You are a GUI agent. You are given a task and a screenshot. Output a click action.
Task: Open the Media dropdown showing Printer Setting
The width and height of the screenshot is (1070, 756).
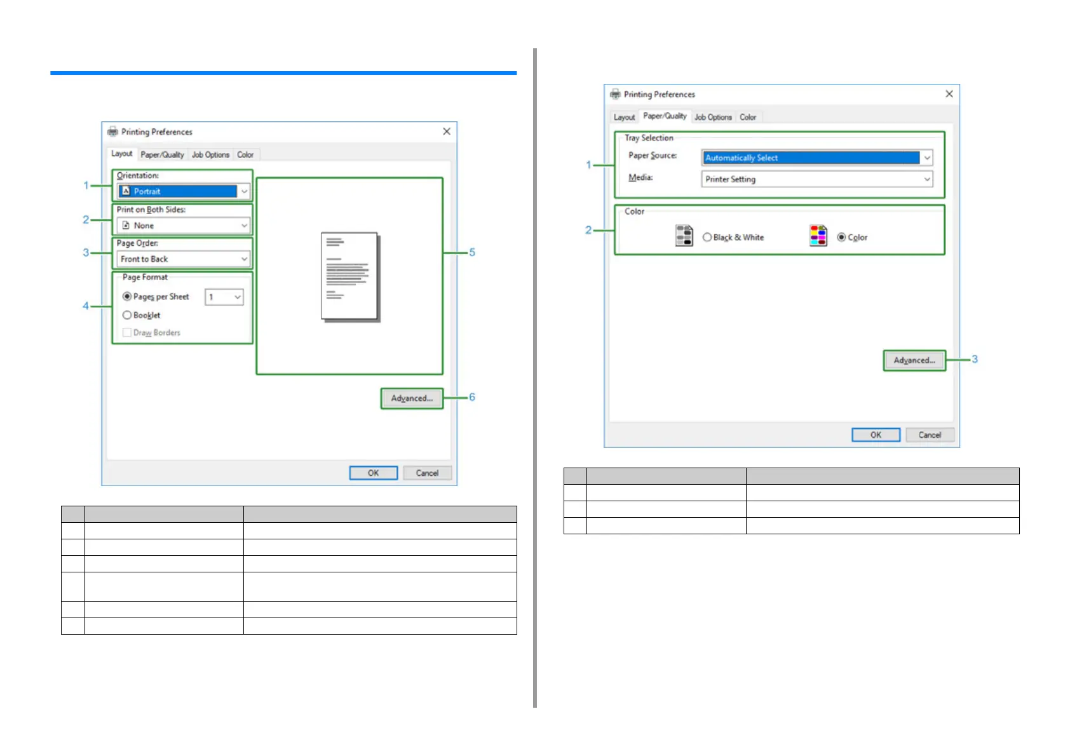[817, 179]
